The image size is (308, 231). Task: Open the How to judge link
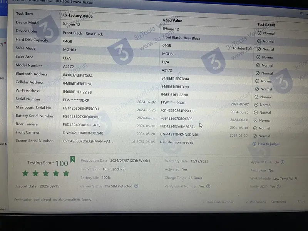pyautogui.click(x=269, y=144)
